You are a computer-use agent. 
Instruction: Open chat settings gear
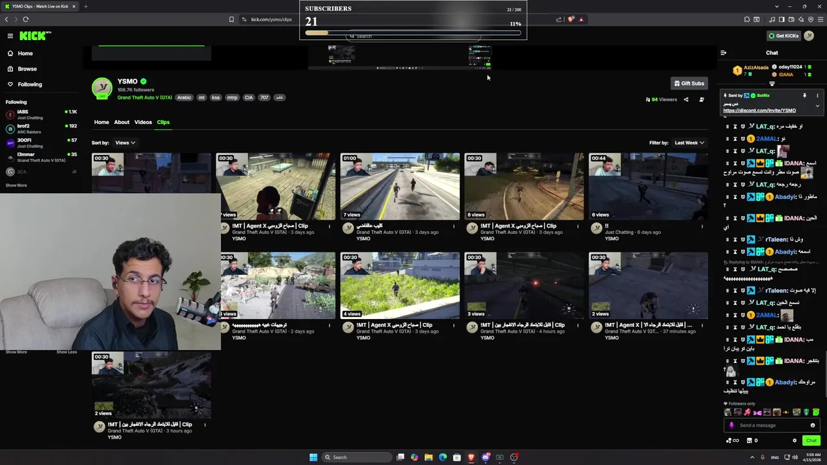click(795, 440)
